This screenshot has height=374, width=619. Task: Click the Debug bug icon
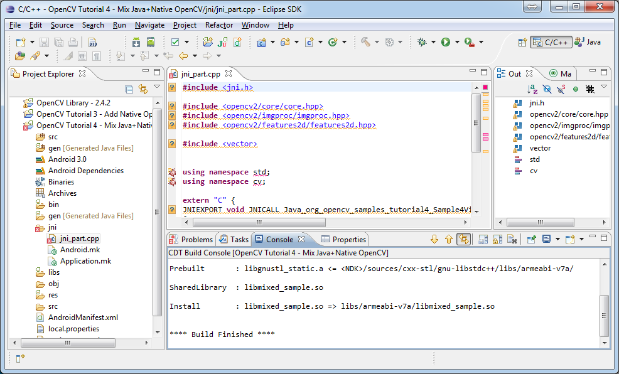point(422,42)
